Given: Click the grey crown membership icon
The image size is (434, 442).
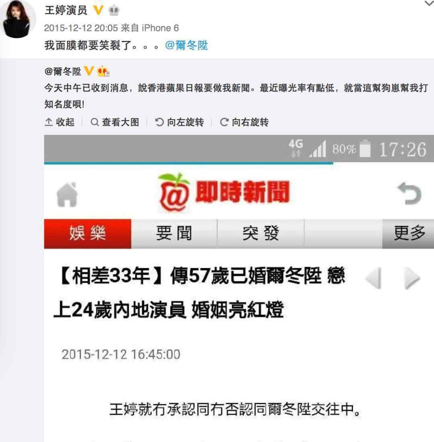Looking at the screenshot, I should 114,11.
